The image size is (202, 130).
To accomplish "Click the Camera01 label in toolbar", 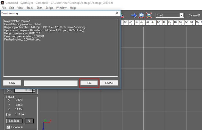I will tap(194, 15).
